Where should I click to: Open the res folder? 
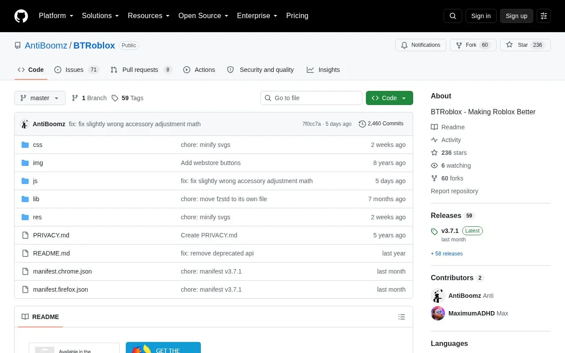coord(37,217)
